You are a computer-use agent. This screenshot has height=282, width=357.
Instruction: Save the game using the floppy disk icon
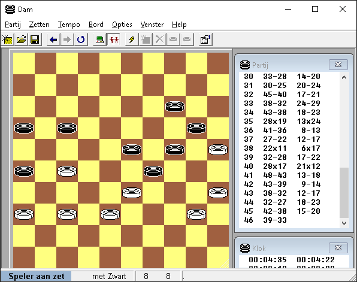point(35,40)
